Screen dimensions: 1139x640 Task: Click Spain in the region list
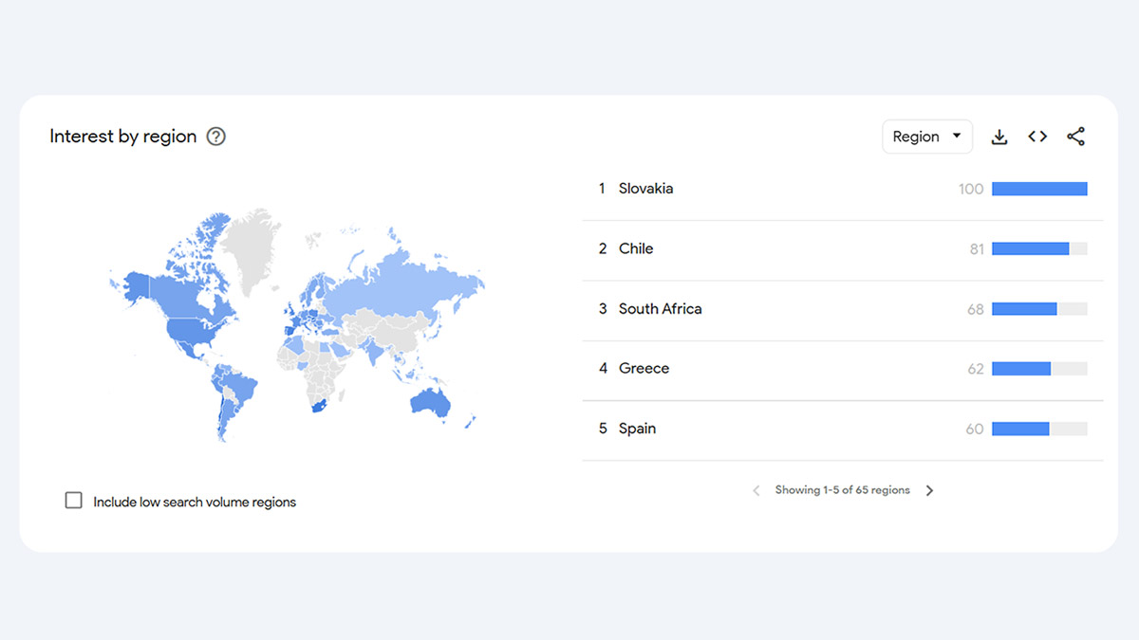pos(637,429)
